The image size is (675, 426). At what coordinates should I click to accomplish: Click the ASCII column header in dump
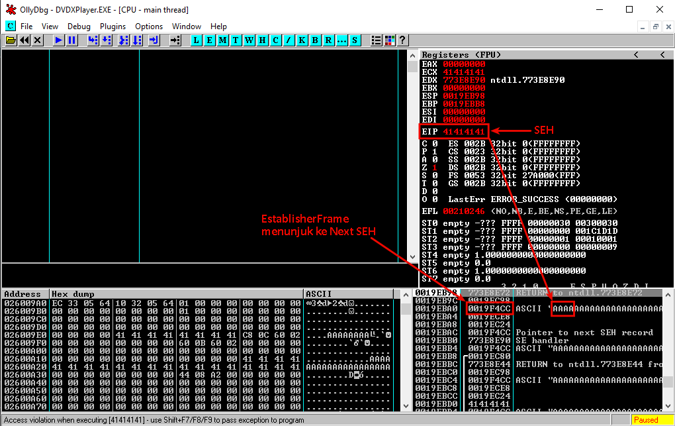[x=348, y=294]
